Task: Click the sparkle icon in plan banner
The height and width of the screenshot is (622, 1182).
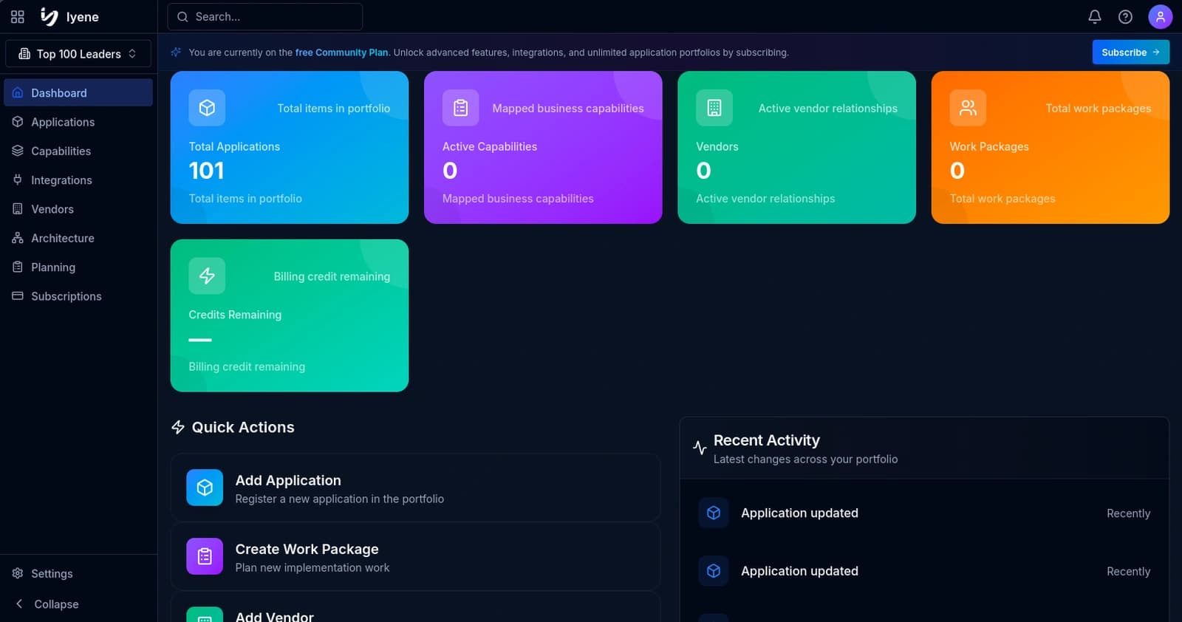Action: point(176,52)
